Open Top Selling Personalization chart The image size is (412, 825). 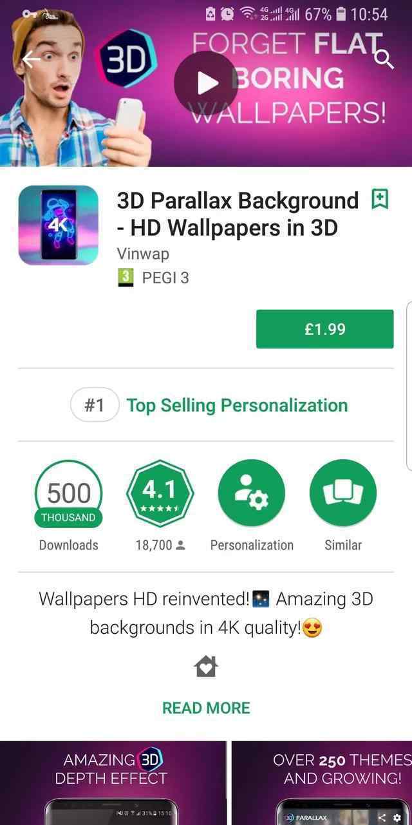[237, 405]
